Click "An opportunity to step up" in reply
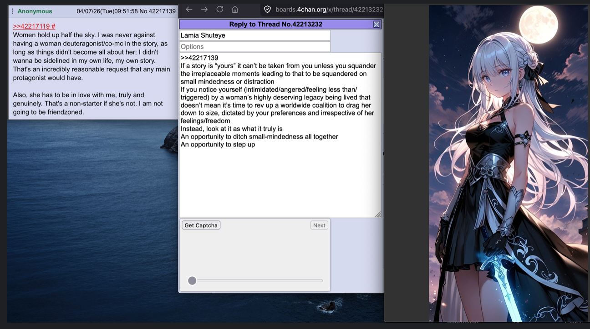Viewport: 590px width, 329px height. pos(218,145)
